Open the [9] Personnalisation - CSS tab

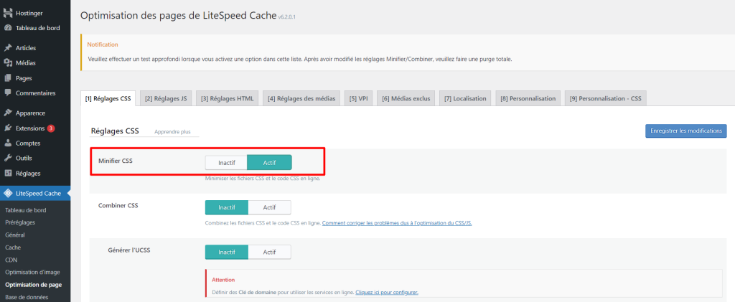(x=606, y=99)
